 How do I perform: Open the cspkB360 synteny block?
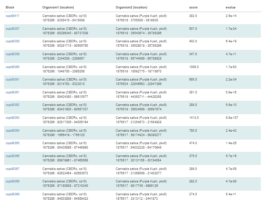13,67
